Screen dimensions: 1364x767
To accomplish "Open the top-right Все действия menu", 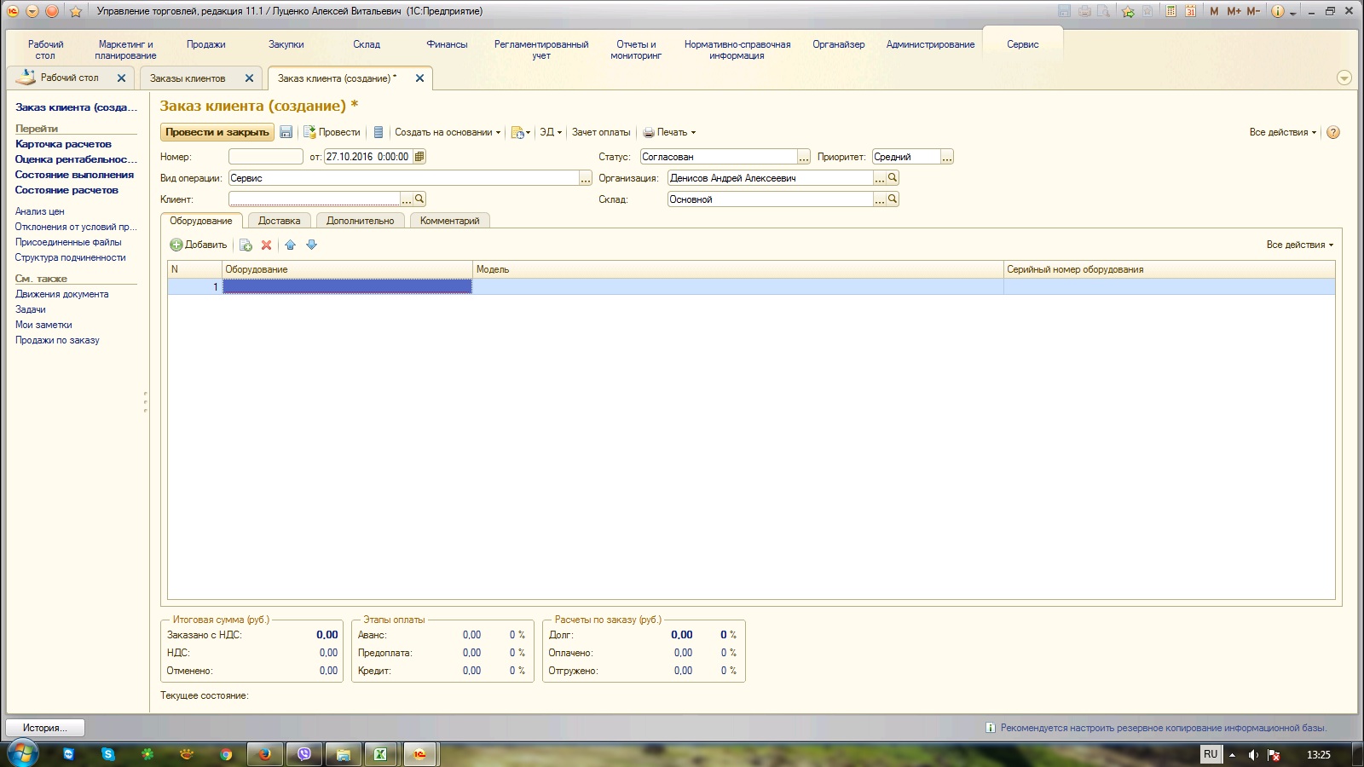I will (x=1282, y=132).
